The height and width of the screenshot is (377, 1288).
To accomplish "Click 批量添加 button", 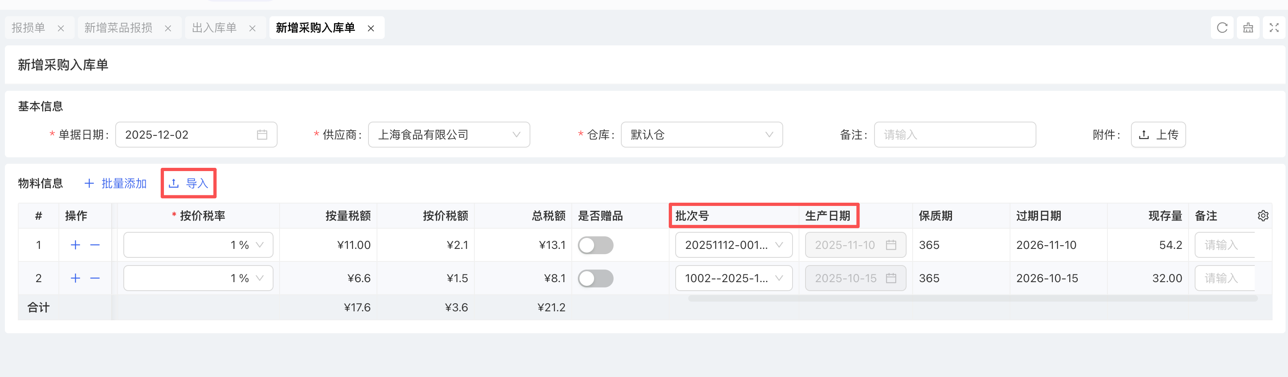I will click(116, 184).
